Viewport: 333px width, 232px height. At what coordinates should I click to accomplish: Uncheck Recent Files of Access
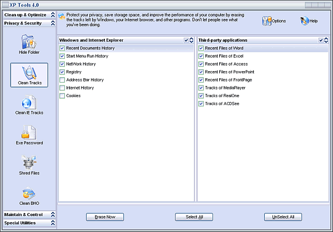[x=201, y=64]
